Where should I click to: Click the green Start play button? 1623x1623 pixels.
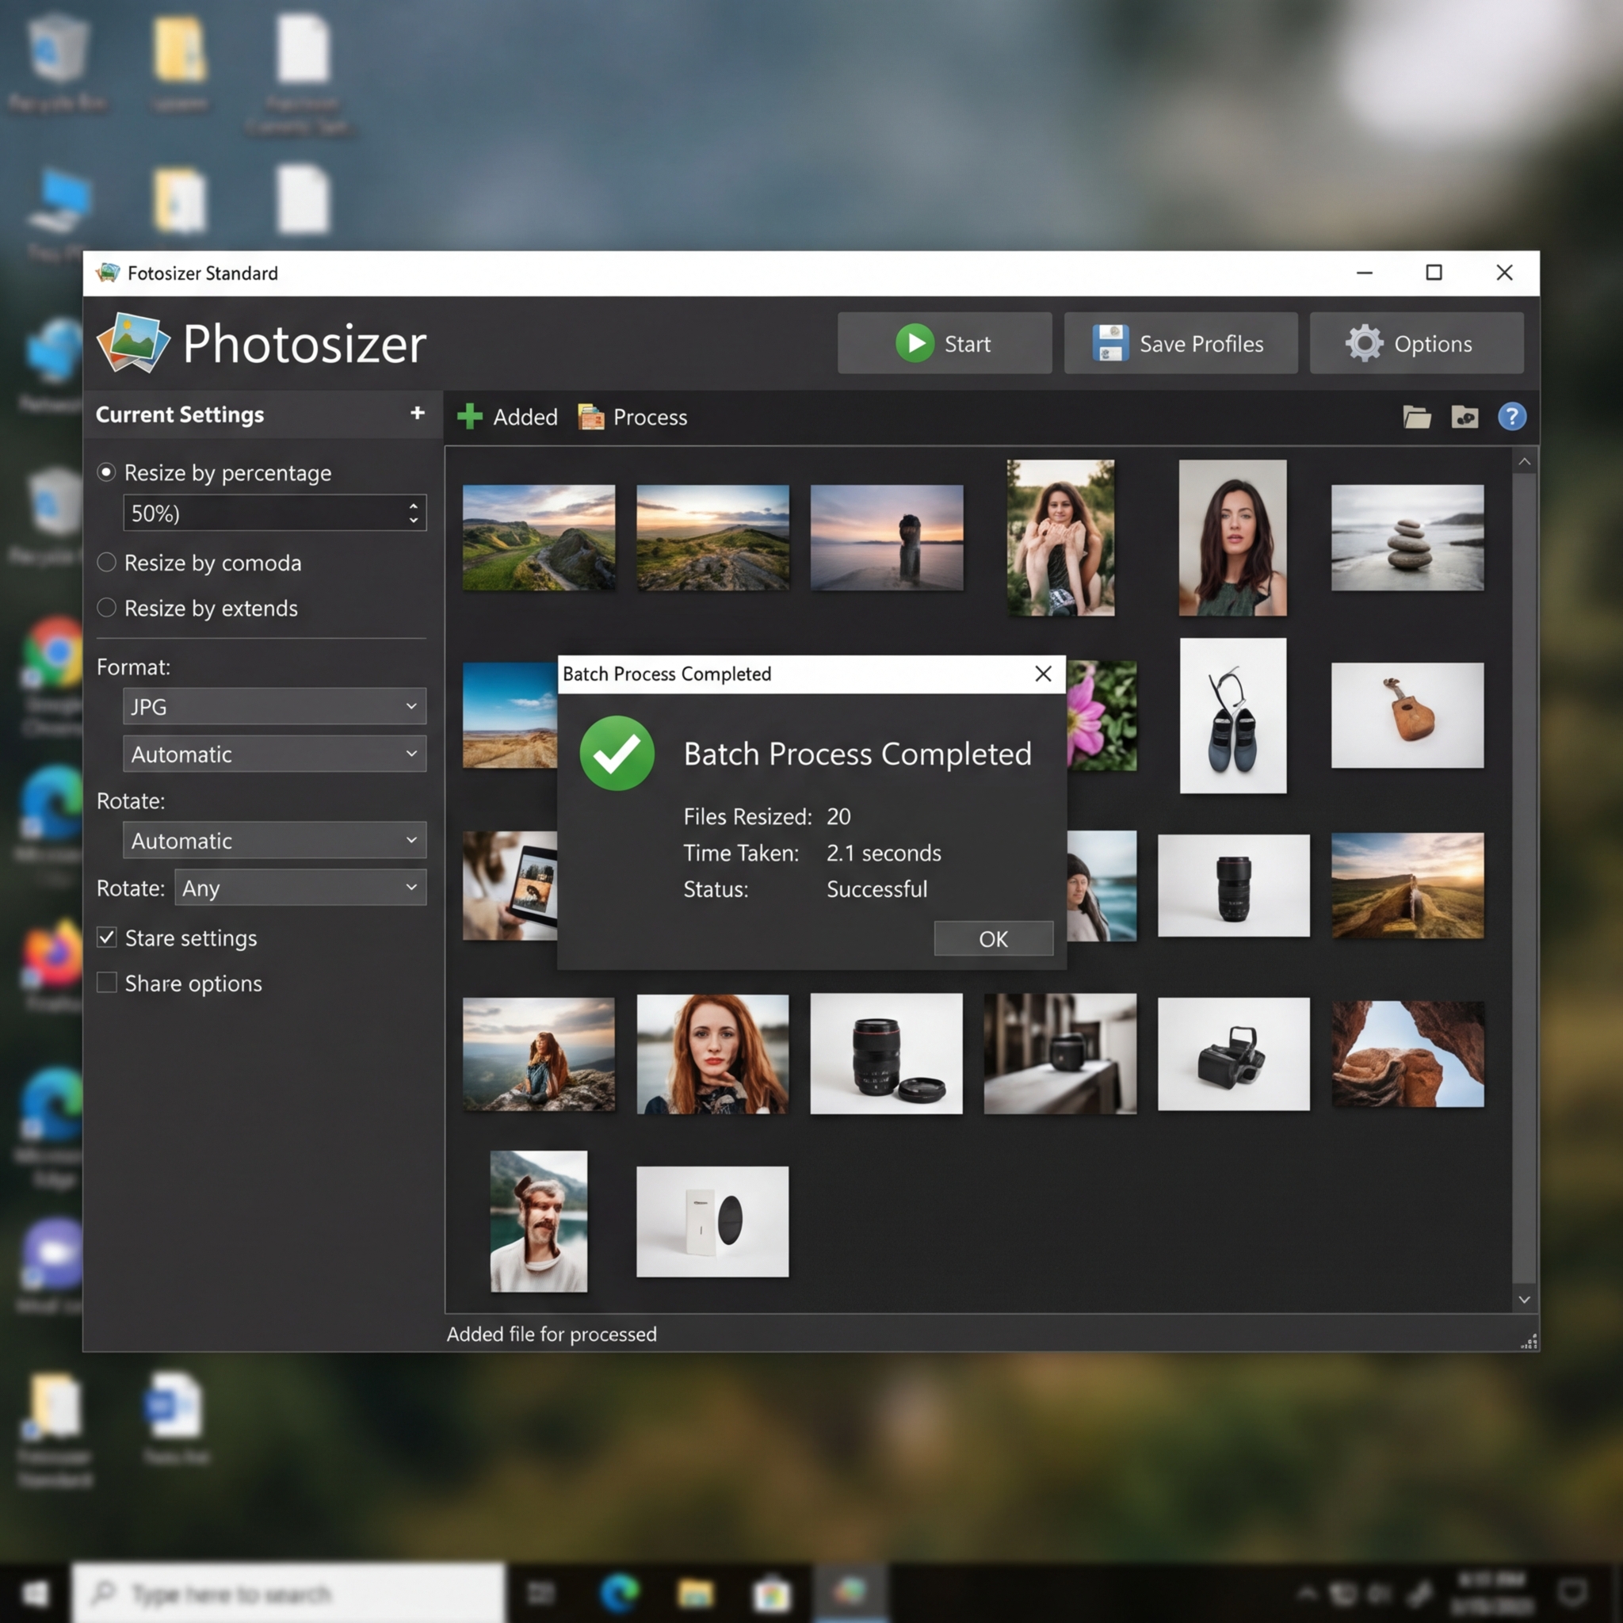944,344
